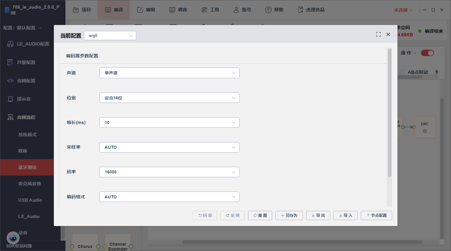Image resolution: width=451 pixels, height=251 pixels.
Task: Click the 提示音 bell icon
Action: (10, 99)
